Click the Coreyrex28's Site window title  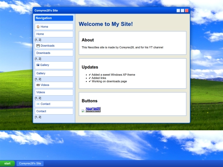pyautogui.click(x=46, y=10)
